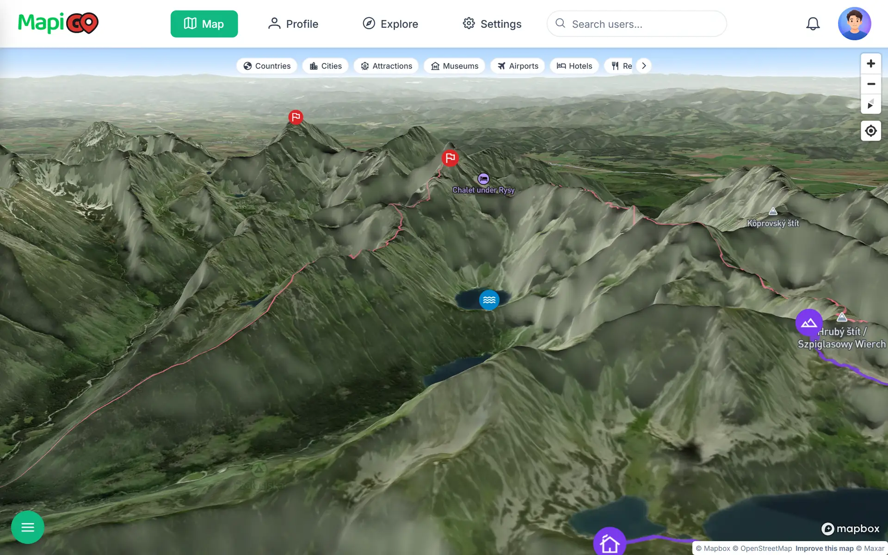Open the Settings tab
Image resolution: width=888 pixels, height=555 pixels.
(x=492, y=24)
